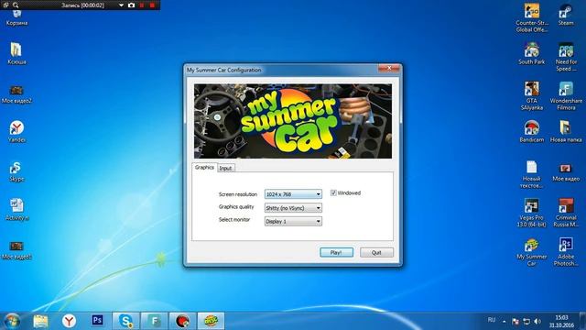586x330 pixels.
Task: Switch to My Summer Car taskbar button
Action: pyautogui.click(x=212, y=321)
